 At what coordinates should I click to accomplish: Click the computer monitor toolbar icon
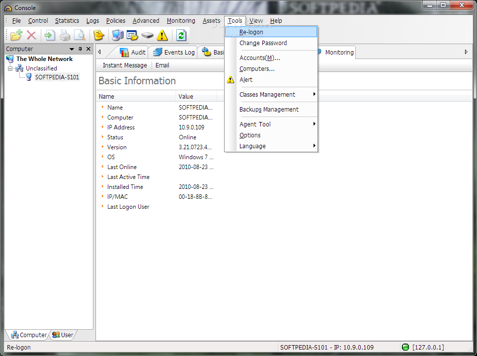(117, 35)
